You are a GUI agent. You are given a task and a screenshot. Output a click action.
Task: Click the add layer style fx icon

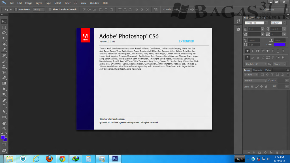[x=254, y=153]
